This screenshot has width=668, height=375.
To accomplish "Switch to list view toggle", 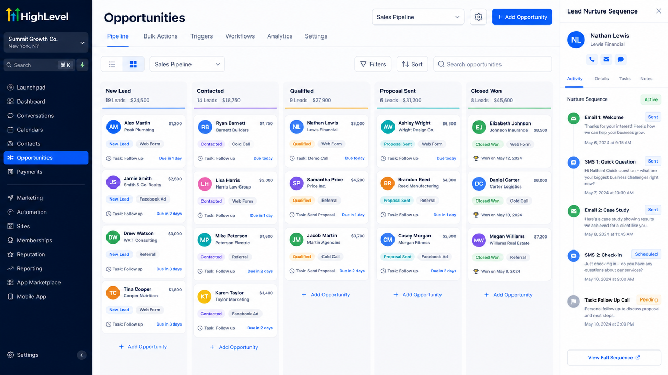I will point(112,64).
